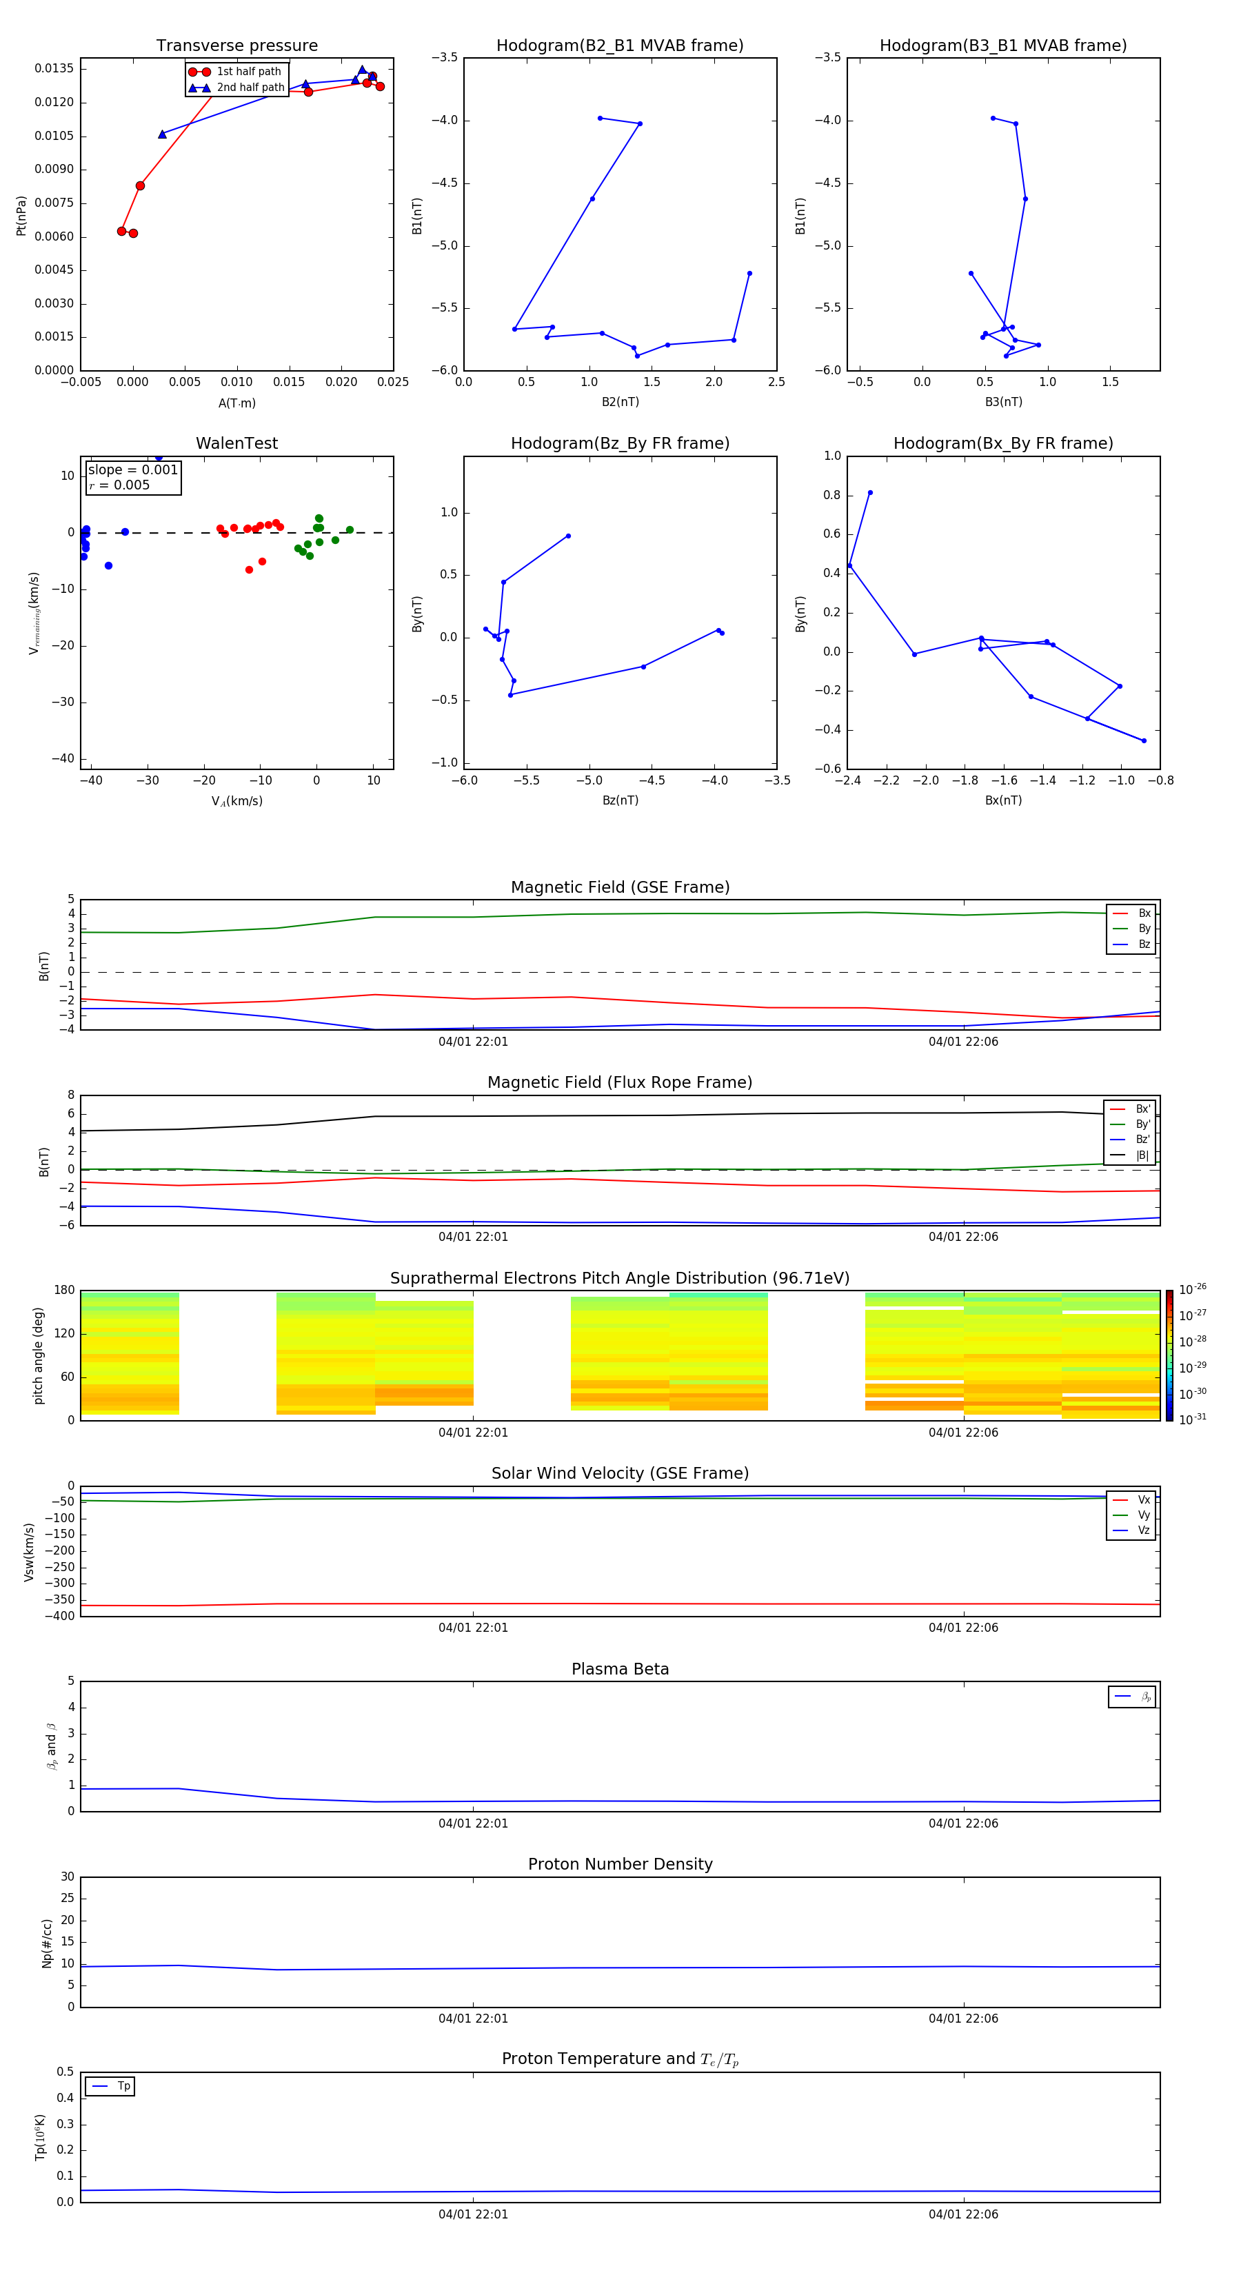Click the 'Bz(nT)' x-axis label of hodogram
The image size is (1241, 2275).
(x=620, y=800)
